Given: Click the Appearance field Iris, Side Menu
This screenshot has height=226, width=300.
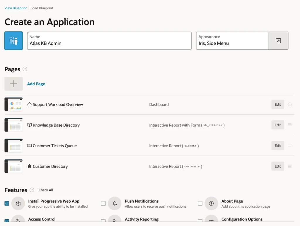Looking at the screenshot, I should pyautogui.click(x=232, y=41).
